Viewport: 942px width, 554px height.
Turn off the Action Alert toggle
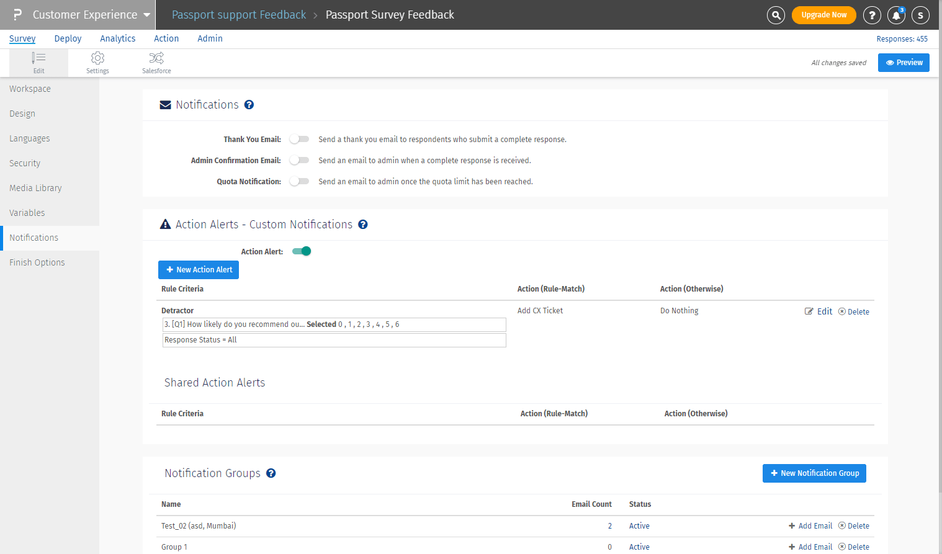click(x=302, y=251)
